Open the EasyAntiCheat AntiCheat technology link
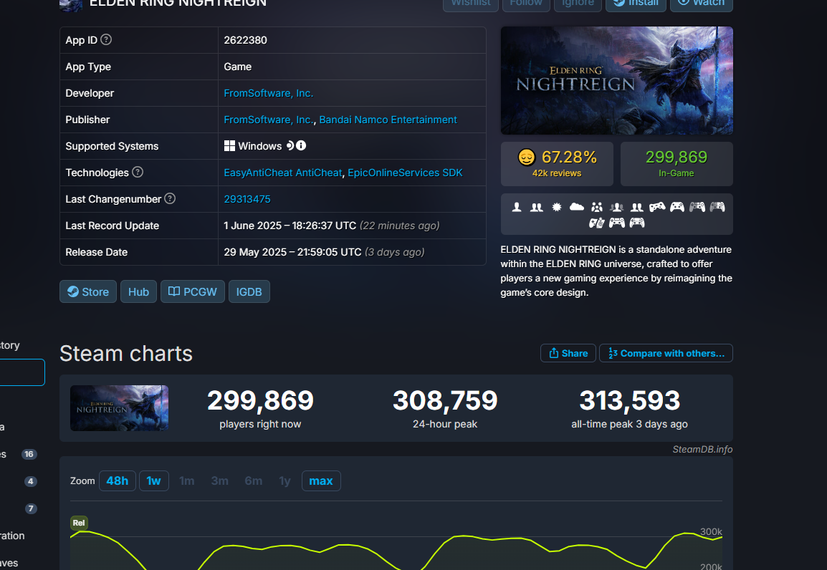 282,173
